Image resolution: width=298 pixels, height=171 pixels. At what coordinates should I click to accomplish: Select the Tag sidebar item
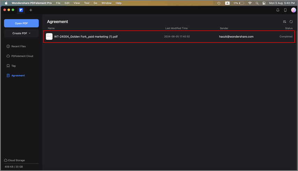(x=13, y=66)
